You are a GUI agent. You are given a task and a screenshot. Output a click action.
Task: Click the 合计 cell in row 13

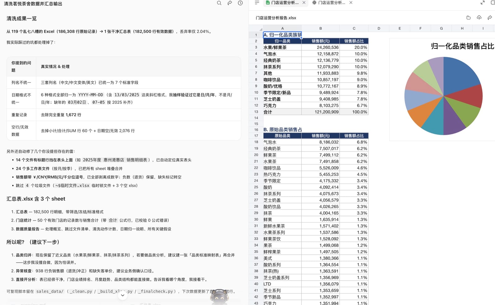[x=282, y=112]
